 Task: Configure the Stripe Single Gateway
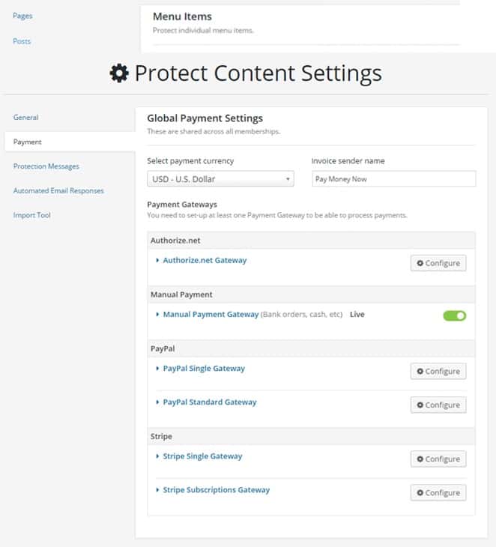click(x=438, y=459)
